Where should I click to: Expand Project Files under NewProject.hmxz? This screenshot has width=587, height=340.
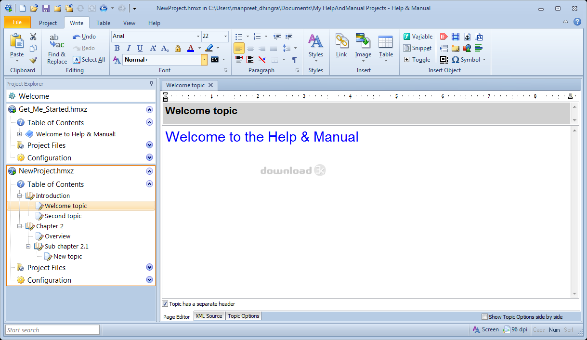pos(149,267)
